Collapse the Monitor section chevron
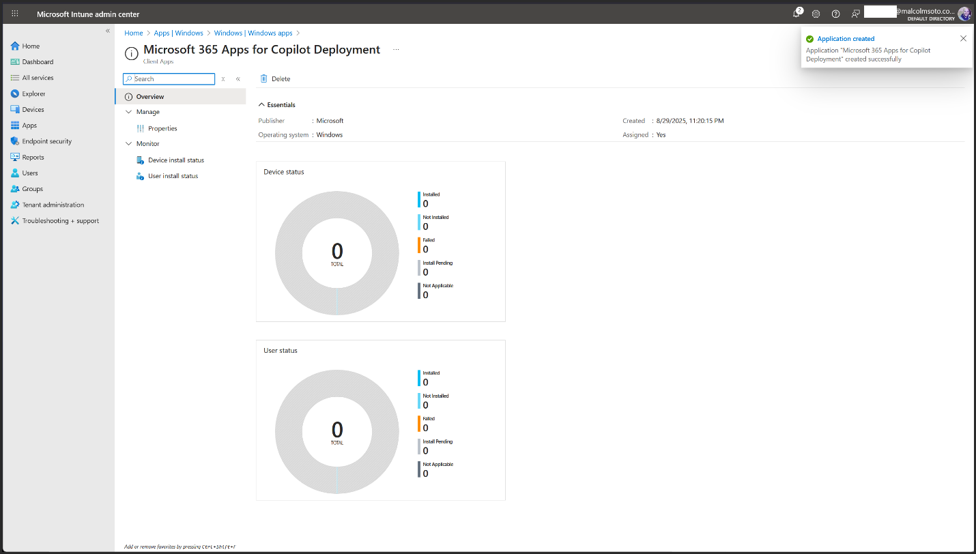 (x=129, y=144)
